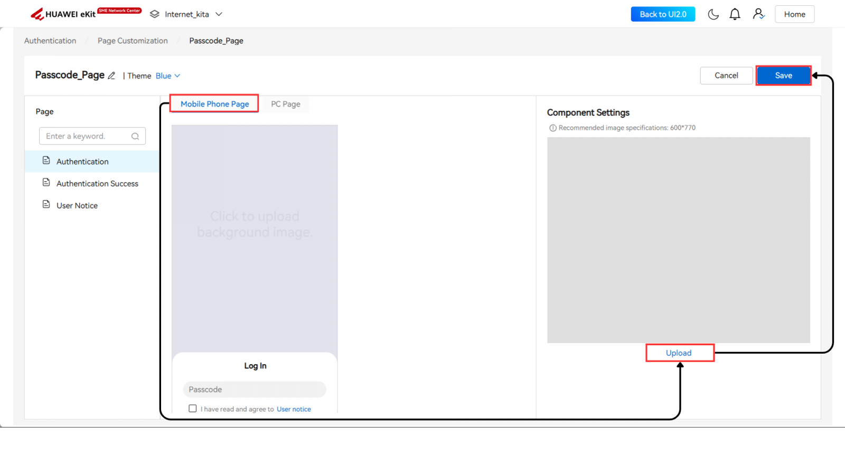Open the user account icon
This screenshot has width=845, height=475.
(758, 14)
